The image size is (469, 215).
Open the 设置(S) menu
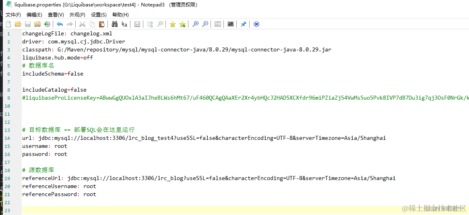click(x=99, y=14)
